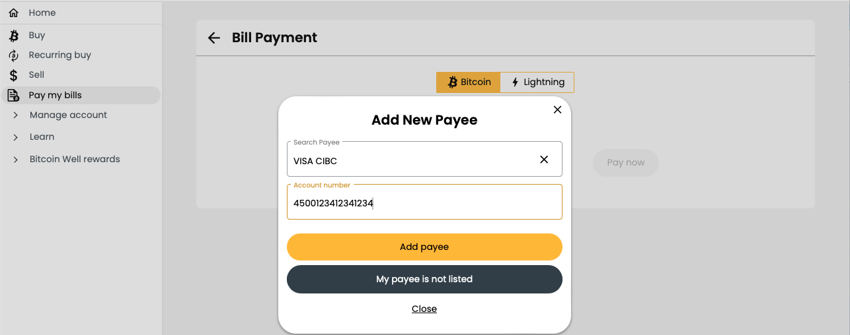Switch to the Bitcoin payment option

tap(469, 82)
